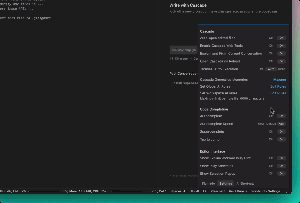Open the AI Shortcuts tab
This screenshot has width=300, height=203.
tap(245, 184)
